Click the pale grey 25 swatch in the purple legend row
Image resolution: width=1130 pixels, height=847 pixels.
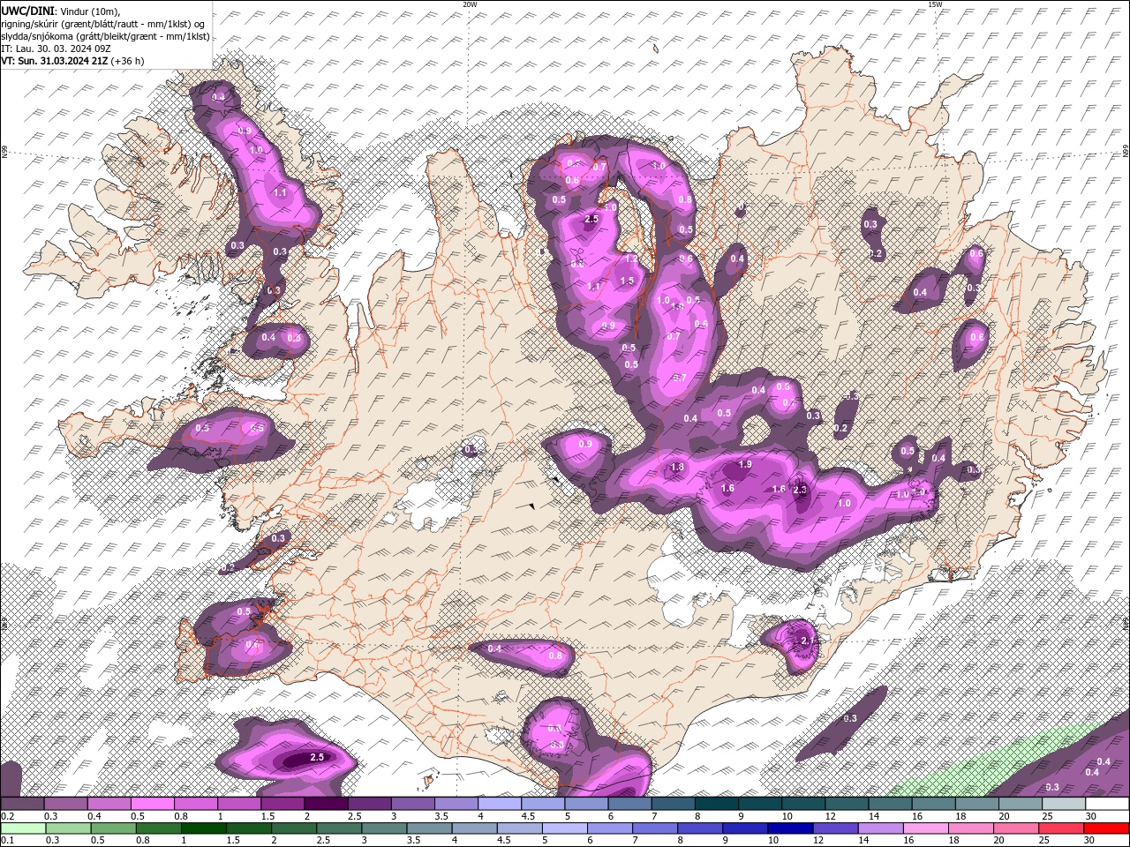tap(1065, 804)
